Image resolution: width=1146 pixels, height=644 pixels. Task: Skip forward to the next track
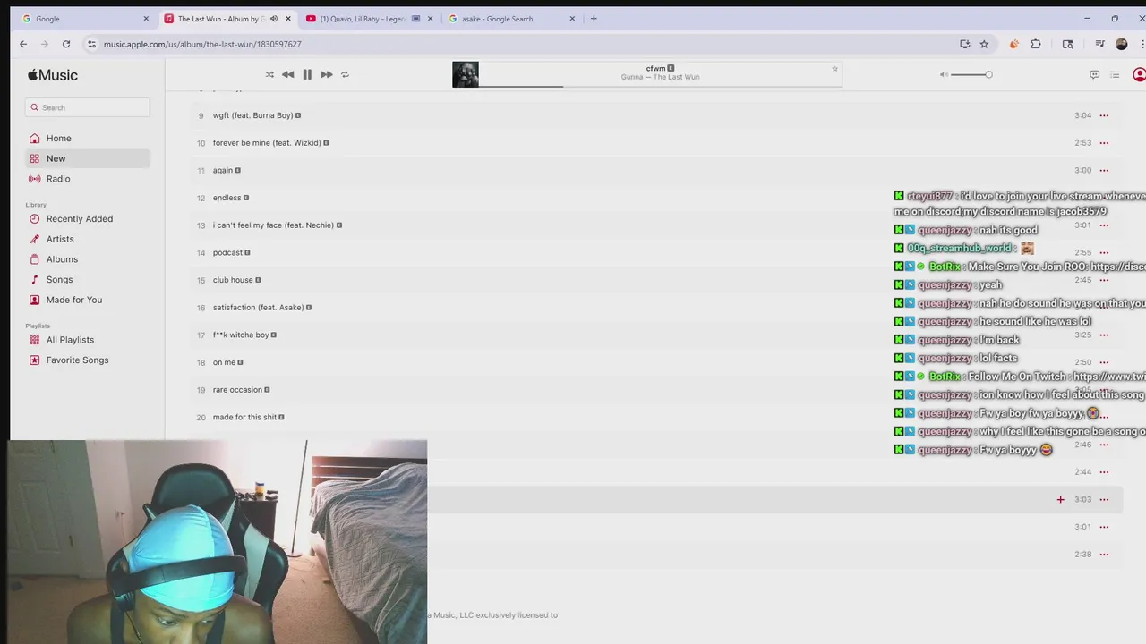click(326, 75)
